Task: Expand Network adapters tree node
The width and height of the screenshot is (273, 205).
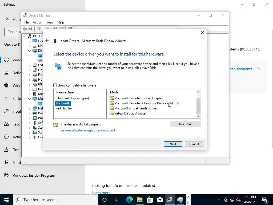Action: [29, 108]
